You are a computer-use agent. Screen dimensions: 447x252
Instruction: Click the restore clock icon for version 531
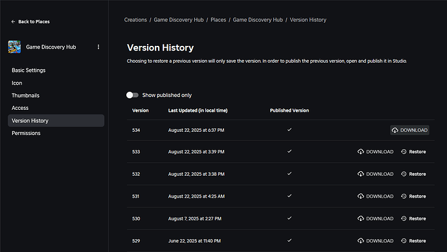(404, 196)
